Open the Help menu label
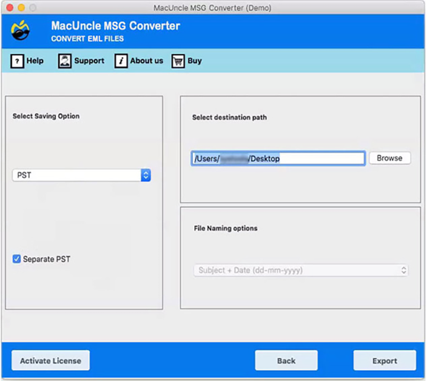This screenshot has height=381, width=427. (x=35, y=61)
